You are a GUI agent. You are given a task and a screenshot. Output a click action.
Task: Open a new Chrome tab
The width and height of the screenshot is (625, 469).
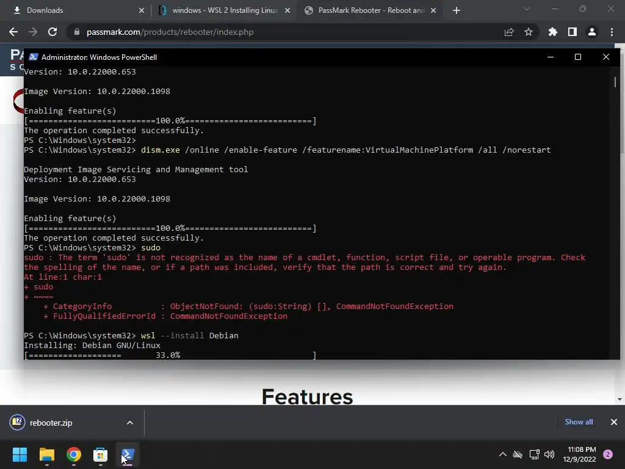[x=457, y=10]
